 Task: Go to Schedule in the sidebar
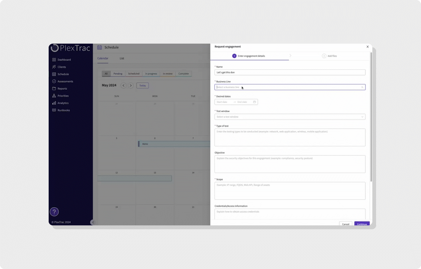60,74
